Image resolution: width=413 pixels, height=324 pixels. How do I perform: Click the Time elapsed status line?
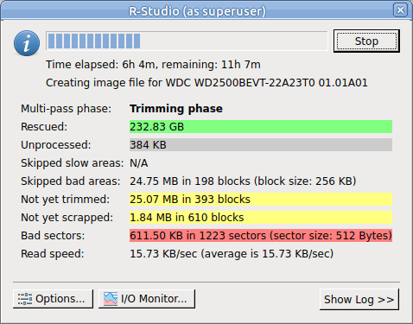[x=153, y=65]
